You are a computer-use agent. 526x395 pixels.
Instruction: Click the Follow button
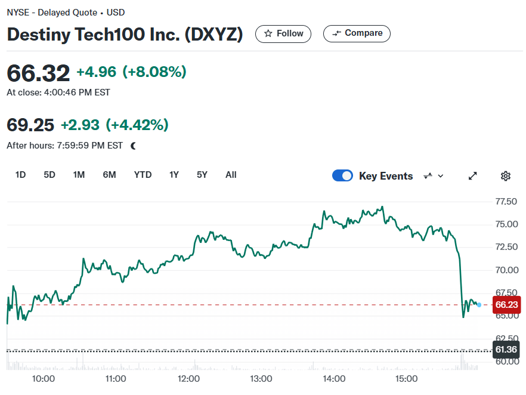283,33
